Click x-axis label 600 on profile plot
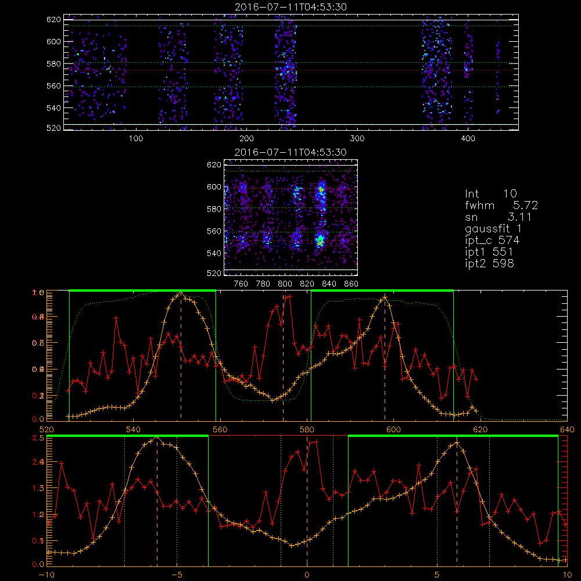 click(x=393, y=429)
